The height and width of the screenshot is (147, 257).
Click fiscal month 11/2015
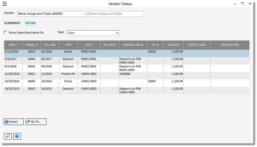(47, 74)
